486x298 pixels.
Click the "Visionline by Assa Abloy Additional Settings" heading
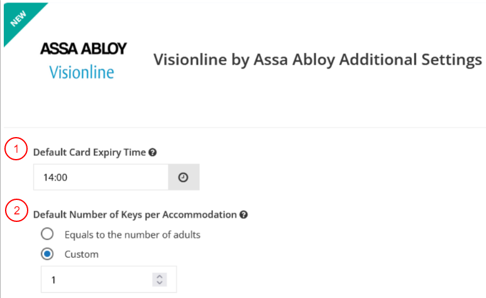[x=318, y=60]
